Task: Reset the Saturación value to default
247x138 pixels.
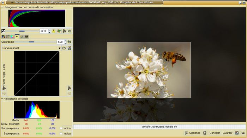Action: tap(69, 42)
